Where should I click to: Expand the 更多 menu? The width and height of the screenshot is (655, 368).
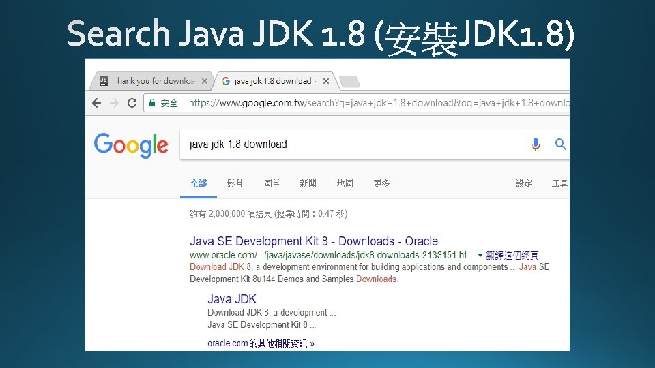[x=381, y=183]
